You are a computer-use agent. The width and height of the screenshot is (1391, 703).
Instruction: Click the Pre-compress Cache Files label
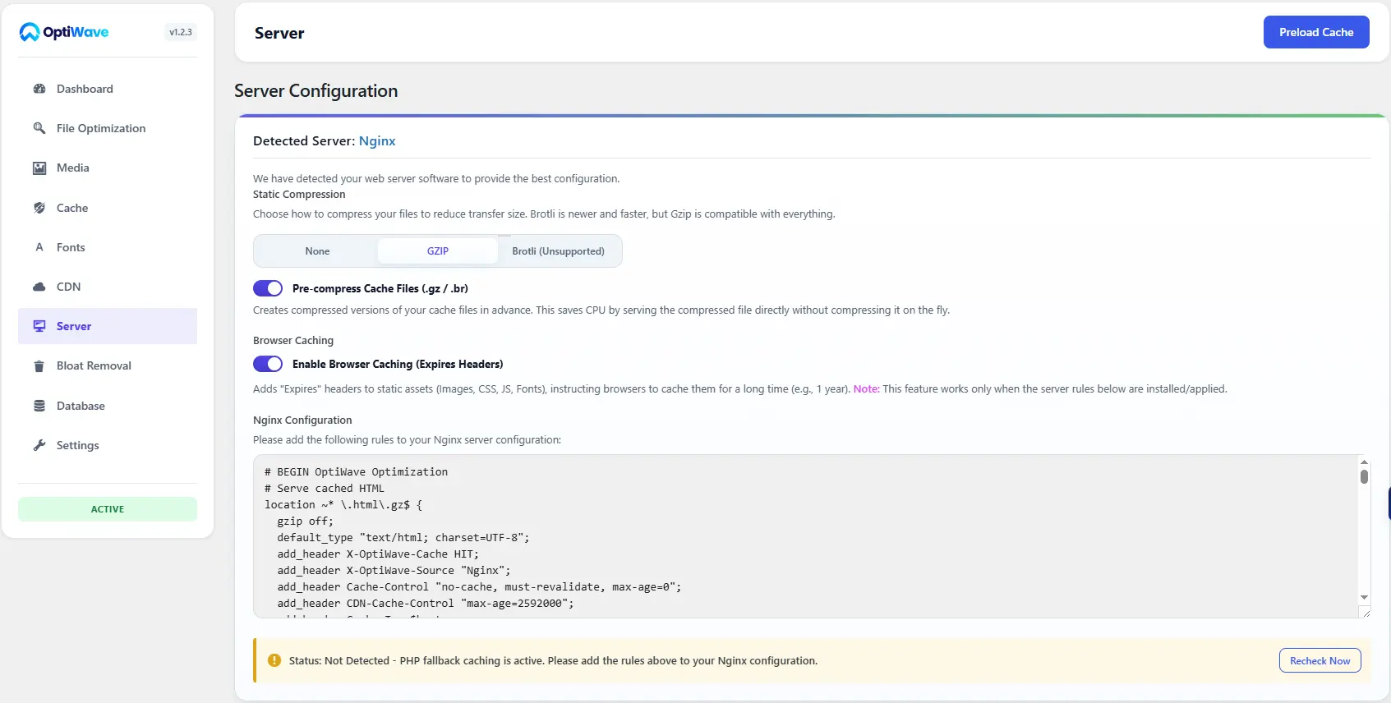coord(380,288)
